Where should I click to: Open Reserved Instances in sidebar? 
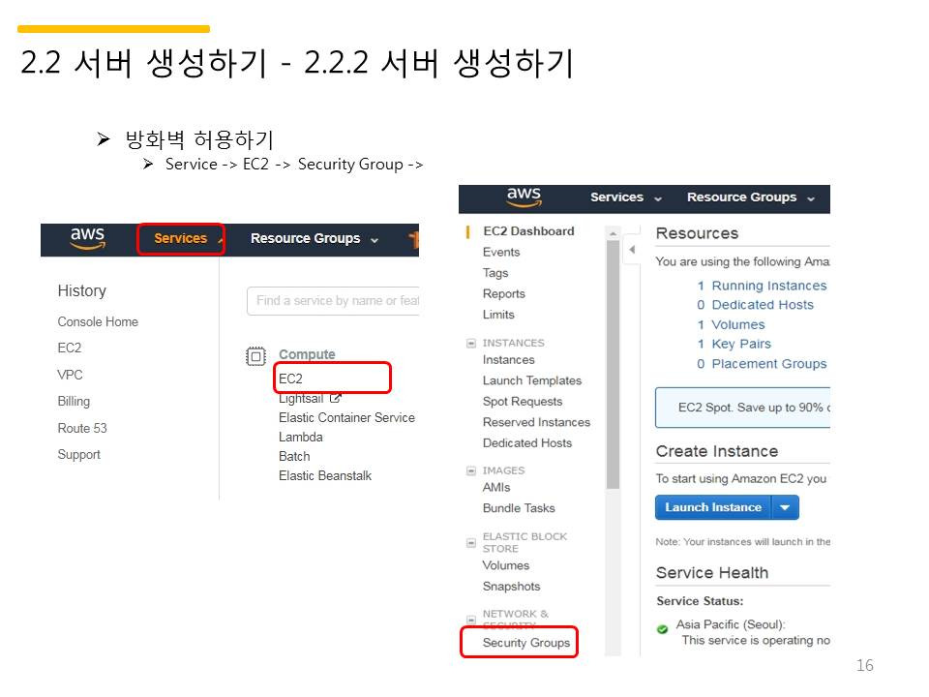point(536,422)
